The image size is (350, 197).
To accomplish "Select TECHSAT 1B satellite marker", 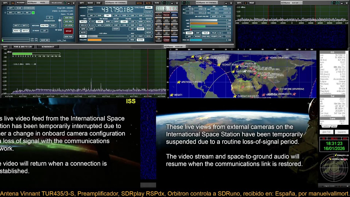I will click(219, 65).
